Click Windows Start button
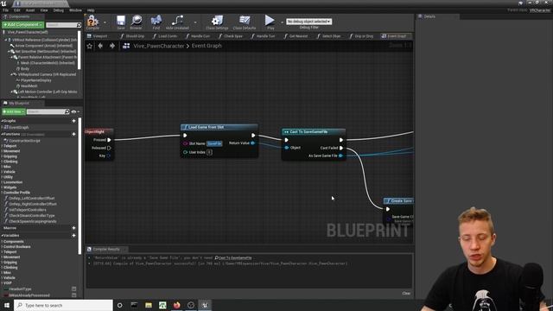This screenshot has width=553, height=311. 6,305
